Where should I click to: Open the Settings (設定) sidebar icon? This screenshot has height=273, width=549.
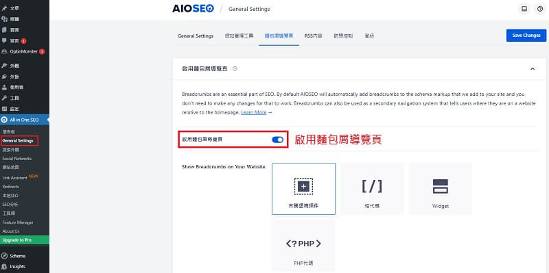(x=4, y=109)
